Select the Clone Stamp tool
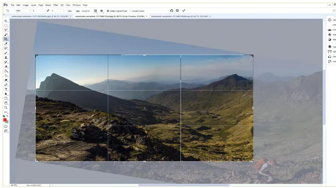The width and height of the screenshot is (336, 188). tap(6, 58)
